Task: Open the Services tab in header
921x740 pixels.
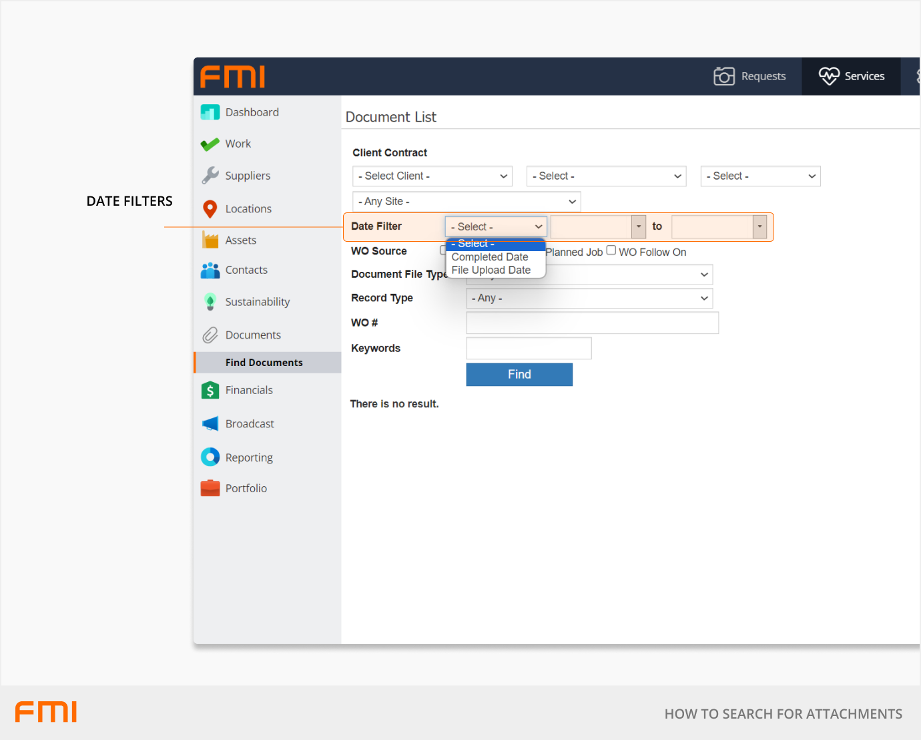Action: point(851,77)
